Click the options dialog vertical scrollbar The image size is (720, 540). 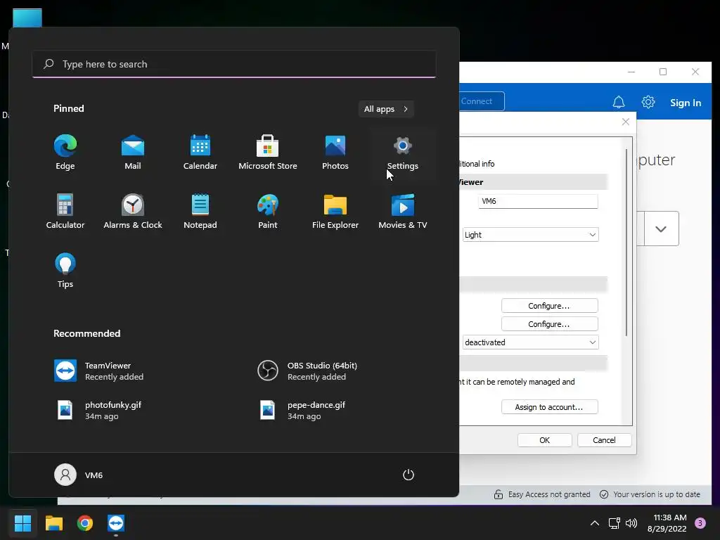click(x=626, y=243)
